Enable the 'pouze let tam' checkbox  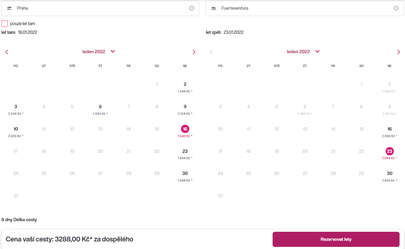tap(5, 24)
